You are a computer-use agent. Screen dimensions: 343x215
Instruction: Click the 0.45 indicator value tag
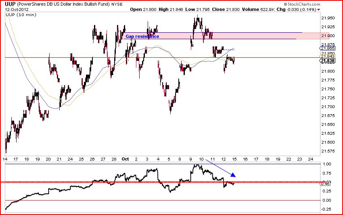pos(325,184)
